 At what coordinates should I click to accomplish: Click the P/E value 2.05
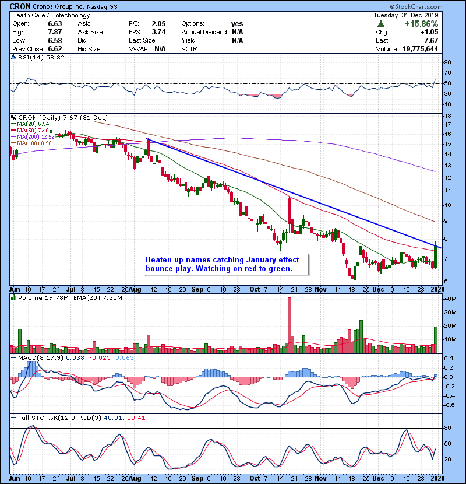tap(158, 24)
